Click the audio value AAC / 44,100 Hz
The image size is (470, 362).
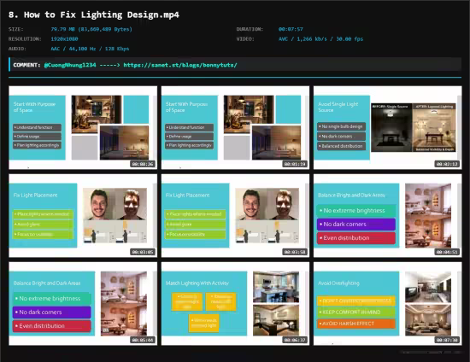(x=90, y=49)
